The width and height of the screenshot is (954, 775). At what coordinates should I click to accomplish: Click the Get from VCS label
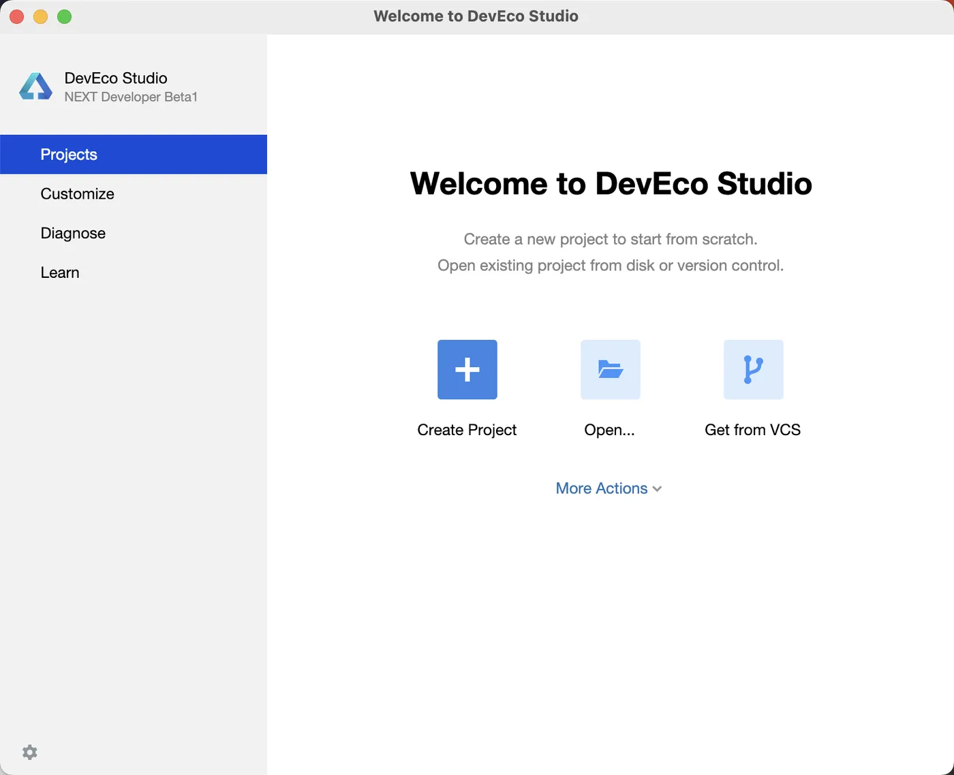pos(752,430)
